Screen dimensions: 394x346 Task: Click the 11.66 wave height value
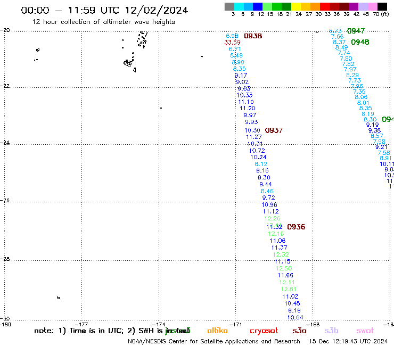click(285, 275)
